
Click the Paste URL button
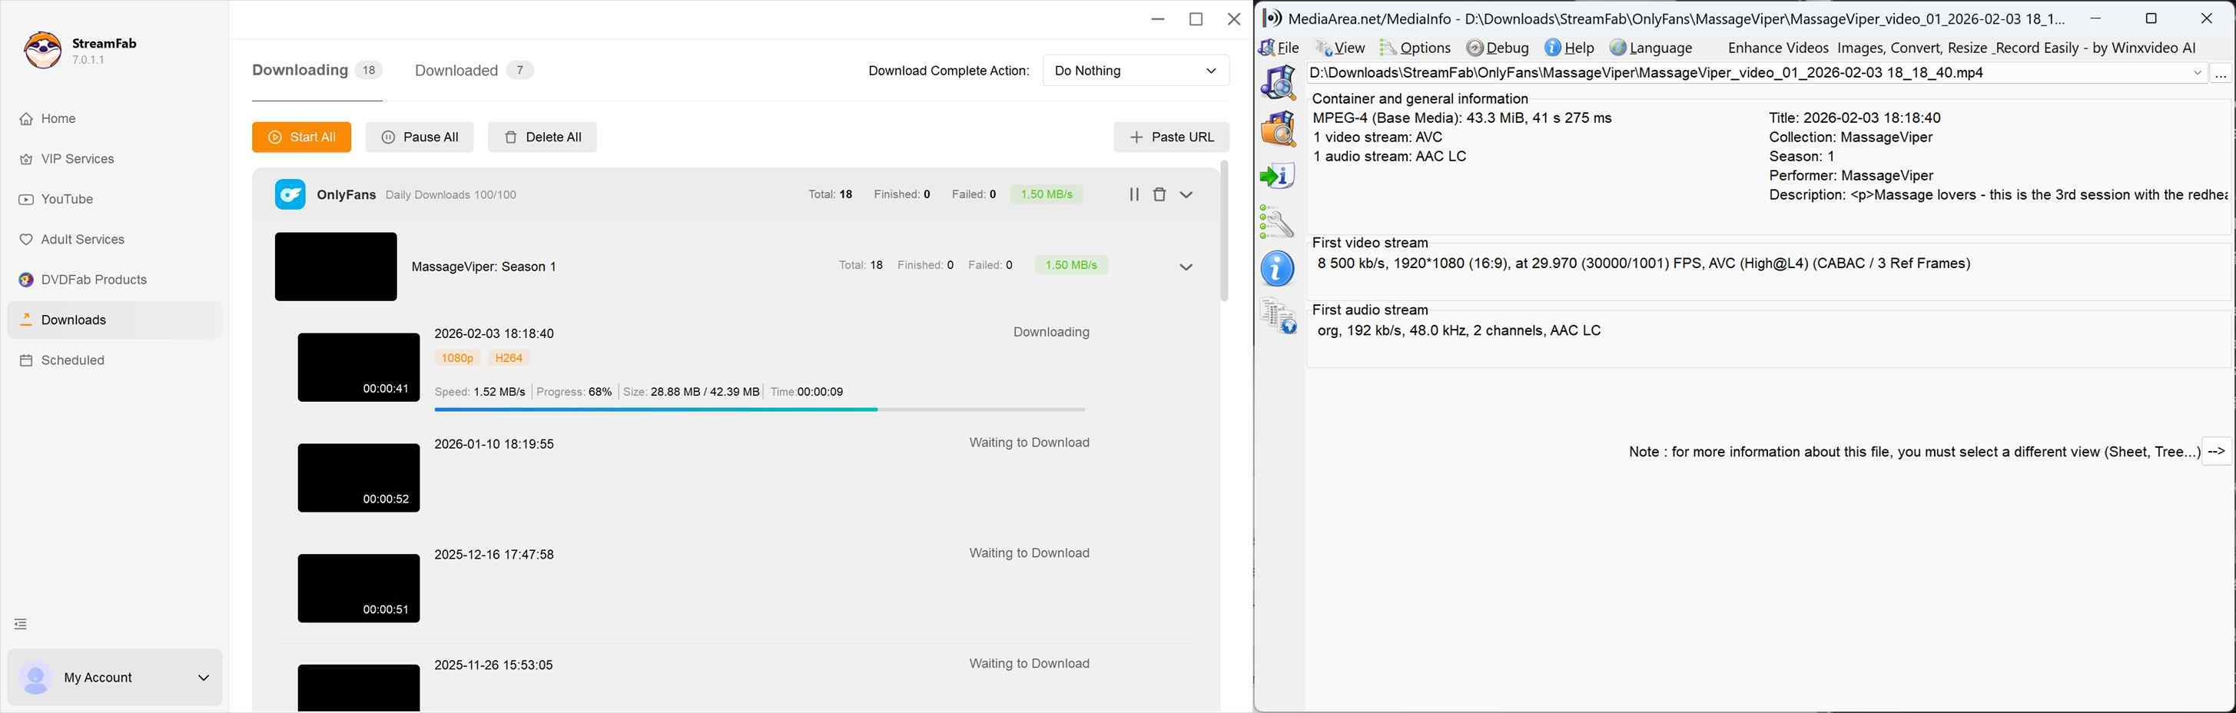1171,138
